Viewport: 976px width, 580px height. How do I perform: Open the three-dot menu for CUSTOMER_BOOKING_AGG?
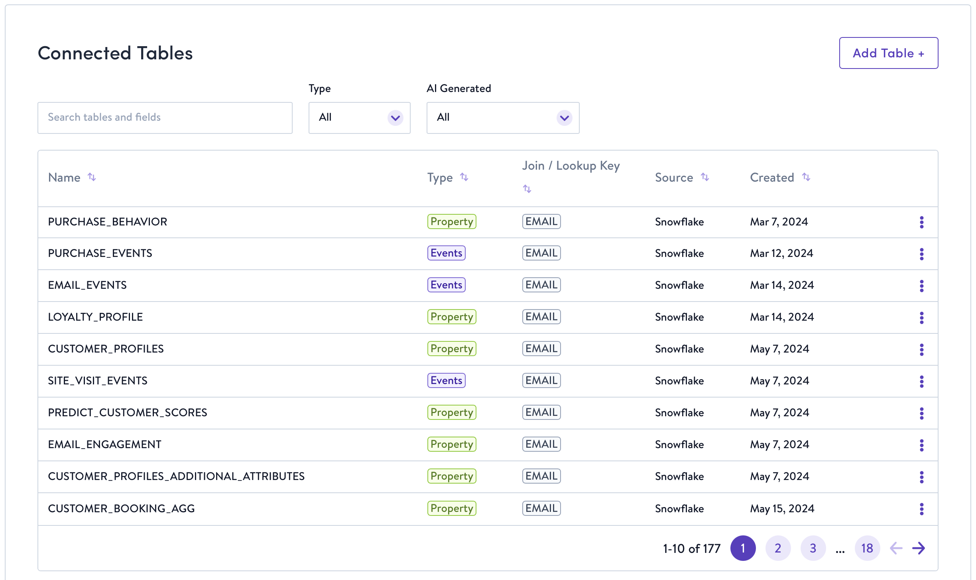pos(921,509)
